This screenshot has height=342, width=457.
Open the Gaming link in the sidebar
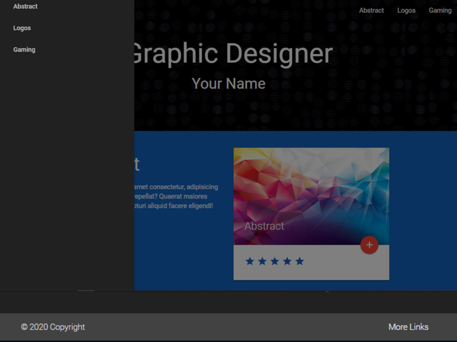tap(24, 49)
